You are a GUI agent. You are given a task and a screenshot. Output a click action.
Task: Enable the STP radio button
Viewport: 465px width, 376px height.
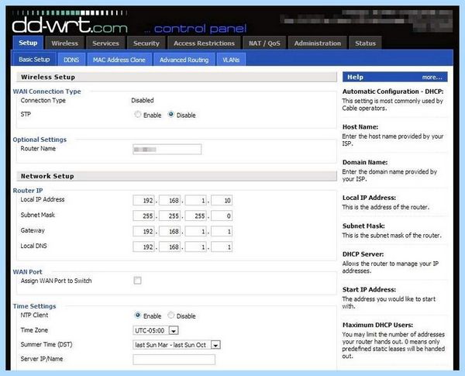[x=138, y=114]
